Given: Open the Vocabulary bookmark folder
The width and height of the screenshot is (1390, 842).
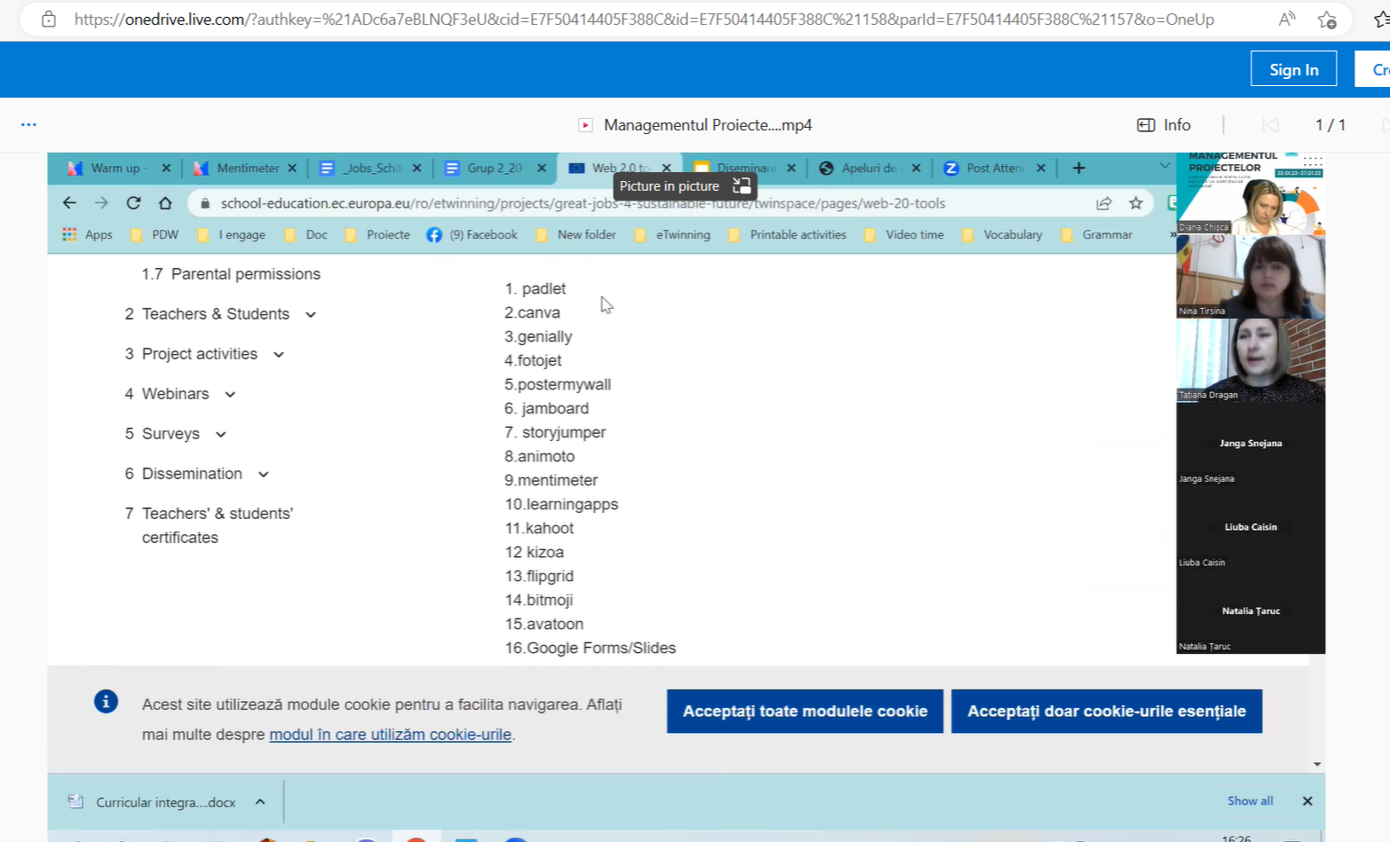Looking at the screenshot, I should 1002,235.
